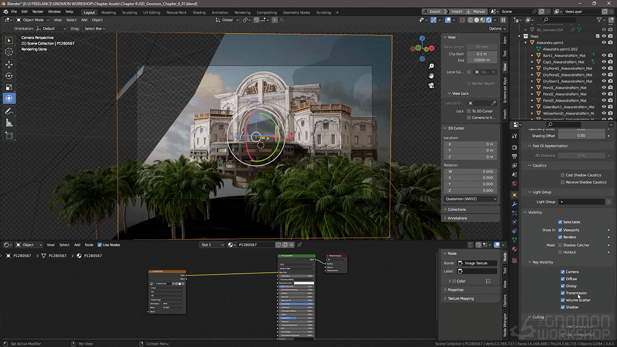The width and height of the screenshot is (617, 347).
Task: Click the Cursor tool icon
Action: 9,52
